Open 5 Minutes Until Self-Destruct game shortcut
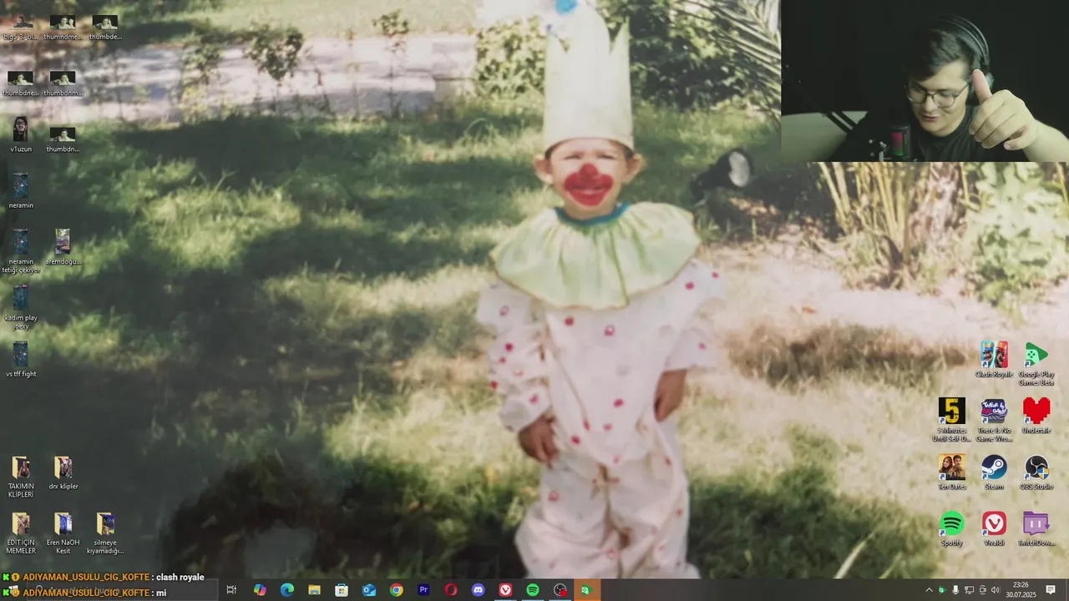Viewport: 1069px width, 601px height. tap(952, 419)
